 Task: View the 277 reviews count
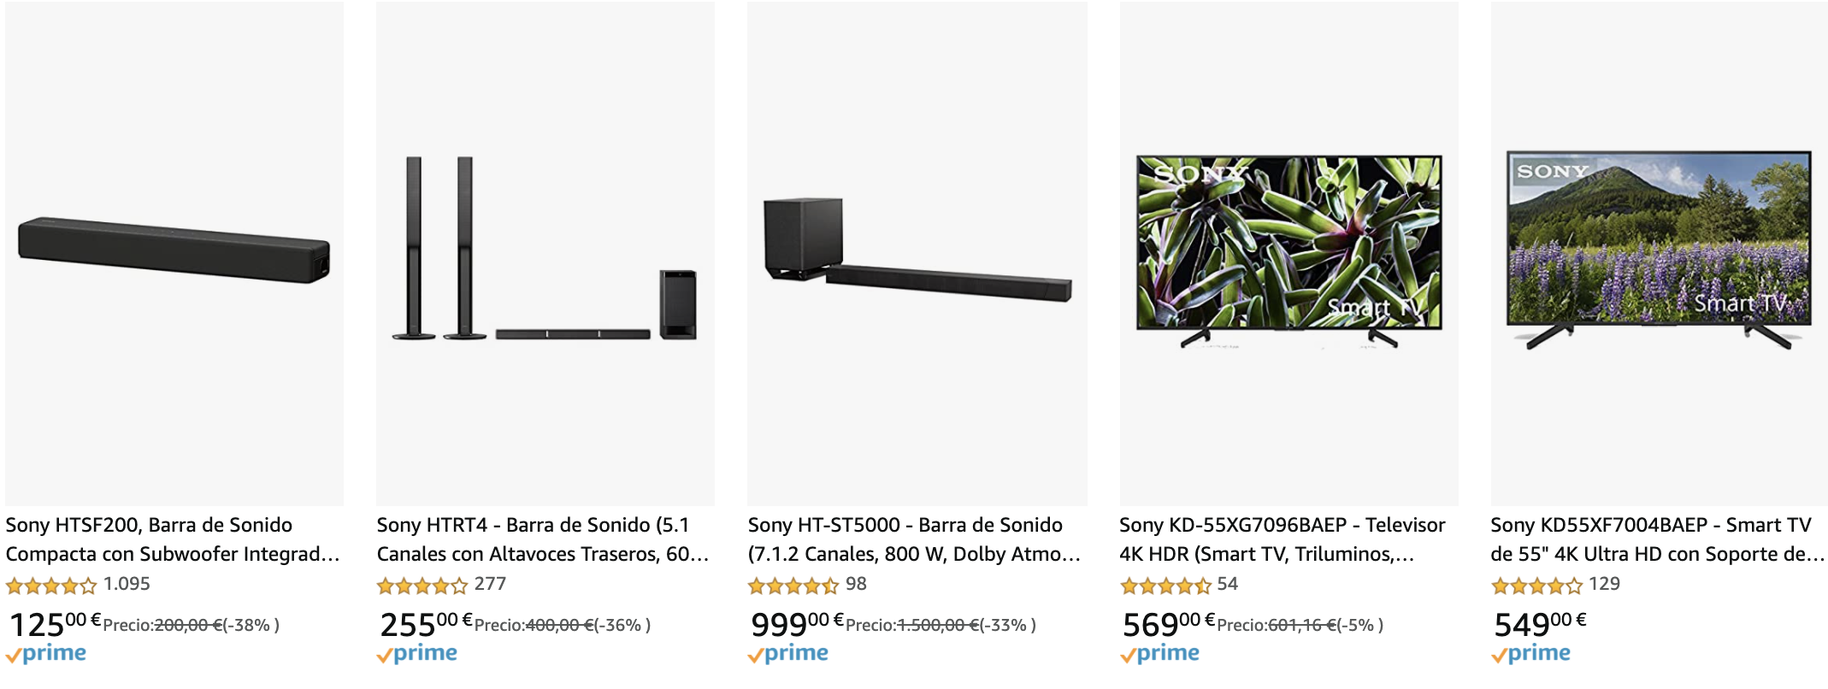490,585
